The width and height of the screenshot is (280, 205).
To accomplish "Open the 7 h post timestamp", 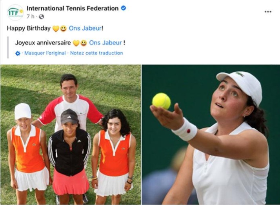I will (x=31, y=16).
